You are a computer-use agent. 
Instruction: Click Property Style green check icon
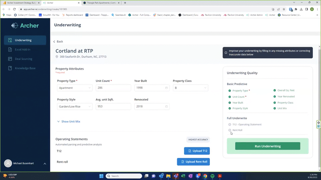pos(230,108)
